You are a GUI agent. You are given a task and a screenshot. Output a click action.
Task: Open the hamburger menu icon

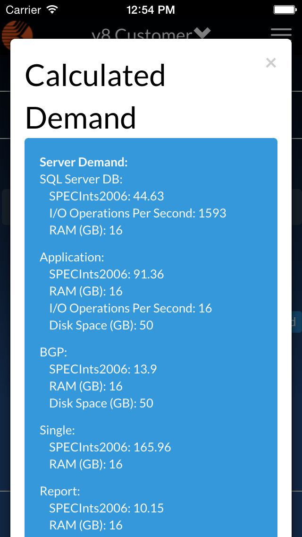coord(281,34)
